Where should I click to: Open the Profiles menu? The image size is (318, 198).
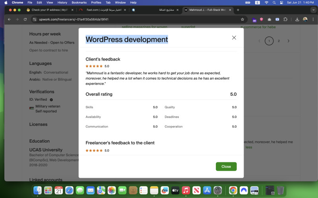96,2
